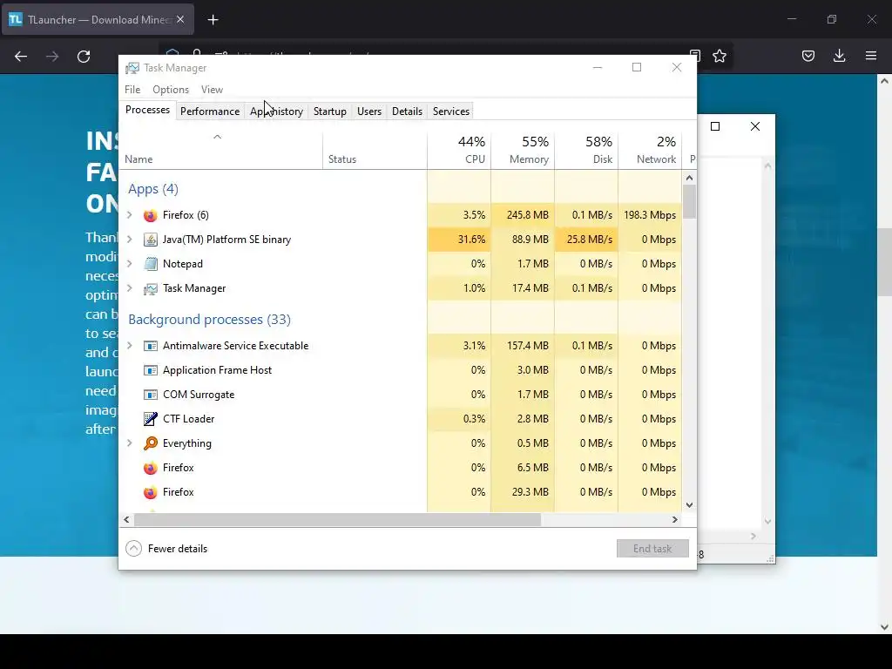Click the End task button

(652, 549)
